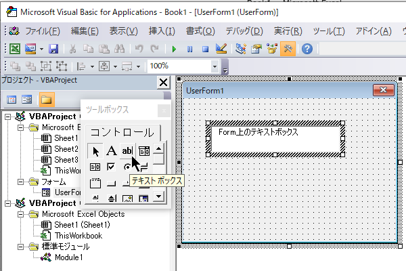Open the 挿入(I) menu

(x=161, y=30)
